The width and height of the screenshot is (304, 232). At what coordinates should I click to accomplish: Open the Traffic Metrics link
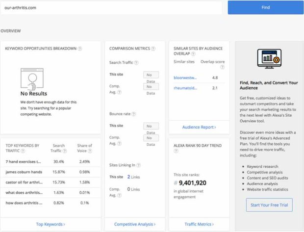click(199, 224)
